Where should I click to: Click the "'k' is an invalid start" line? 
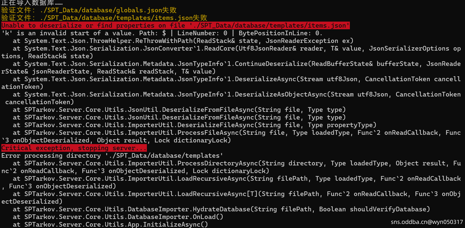coord(161,33)
